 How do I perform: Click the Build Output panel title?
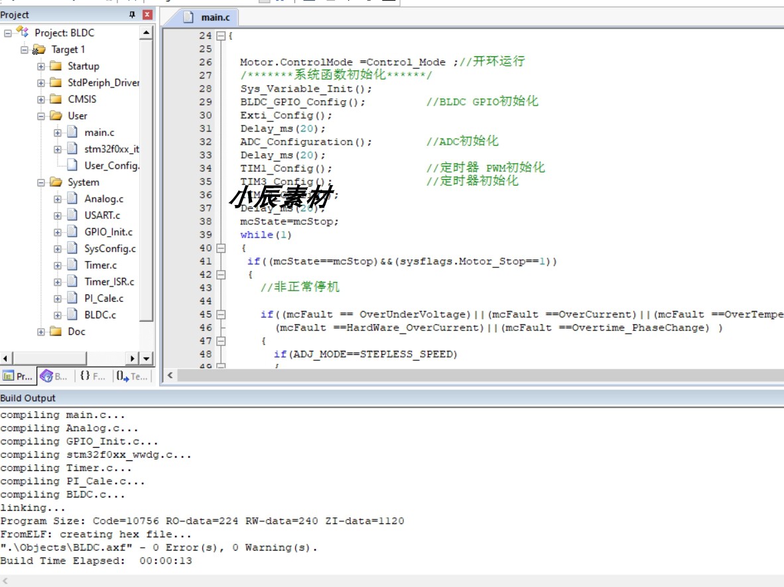pos(28,398)
